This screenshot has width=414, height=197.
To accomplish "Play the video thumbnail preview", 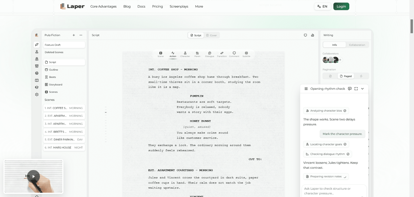I will pyautogui.click(x=33, y=177).
